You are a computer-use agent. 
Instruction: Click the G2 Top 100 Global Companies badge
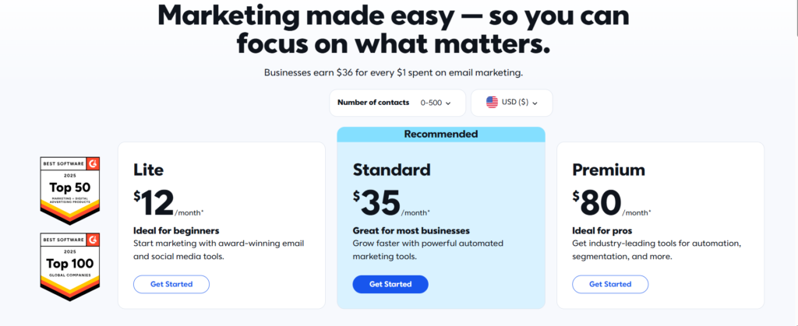click(69, 267)
